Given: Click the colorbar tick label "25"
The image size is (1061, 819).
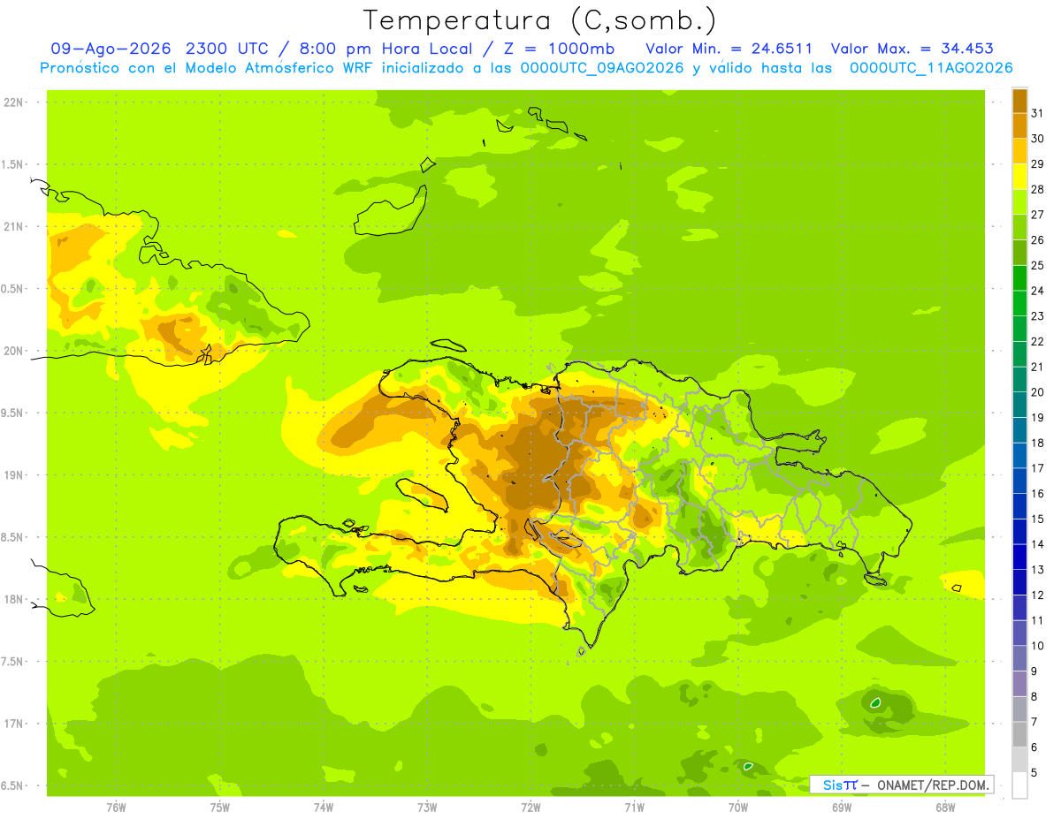Looking at the screenshot, I should 1039,265.
